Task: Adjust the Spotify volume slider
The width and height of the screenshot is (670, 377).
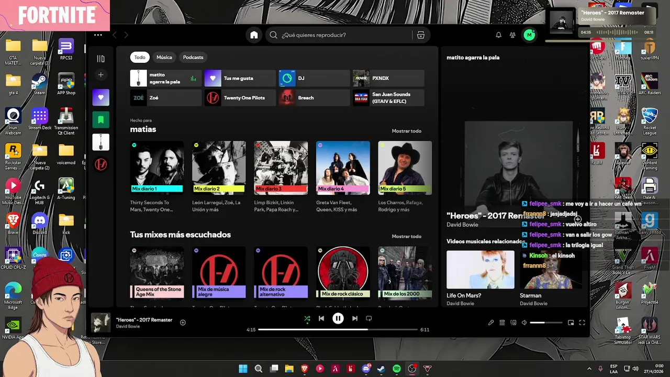Action: [545, 323]
